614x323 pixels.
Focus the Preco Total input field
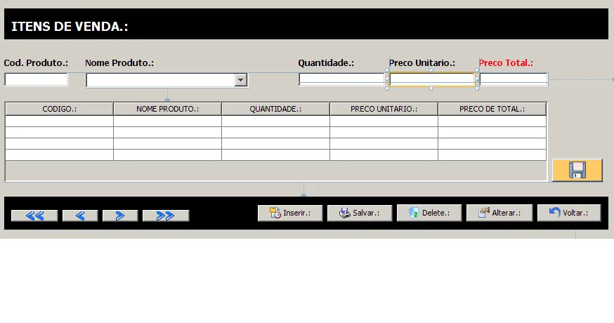pos(514,79)
